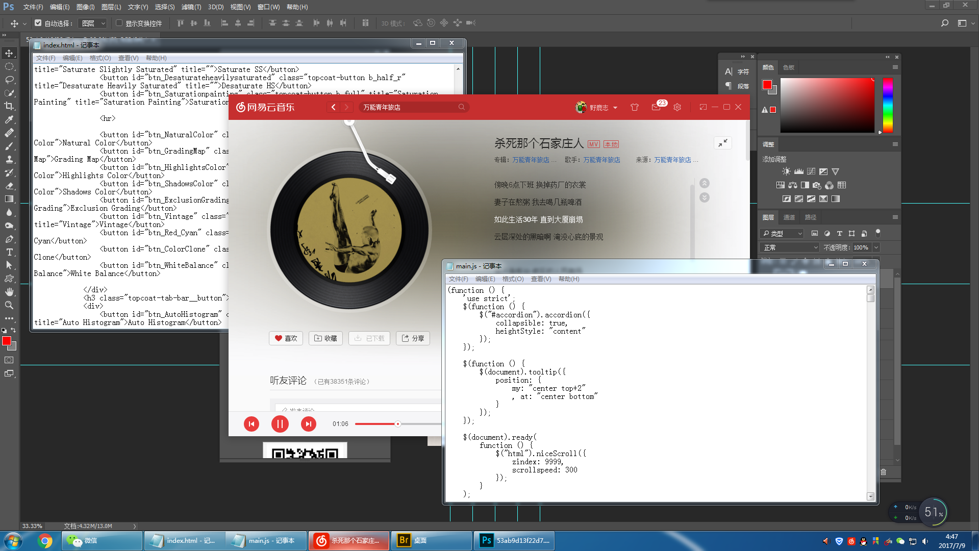This screenshot has width=979, height=551.
Task: Filter layers by adjustment layers
Action: (x=827, y=233)
